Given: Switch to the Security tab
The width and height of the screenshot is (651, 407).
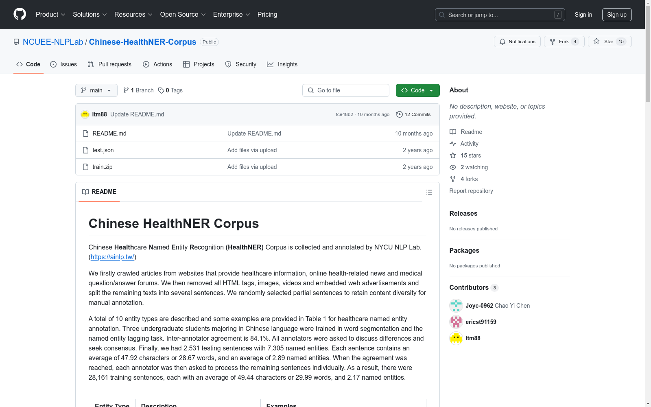Looking at the screenshot, I should coord(241,64).
